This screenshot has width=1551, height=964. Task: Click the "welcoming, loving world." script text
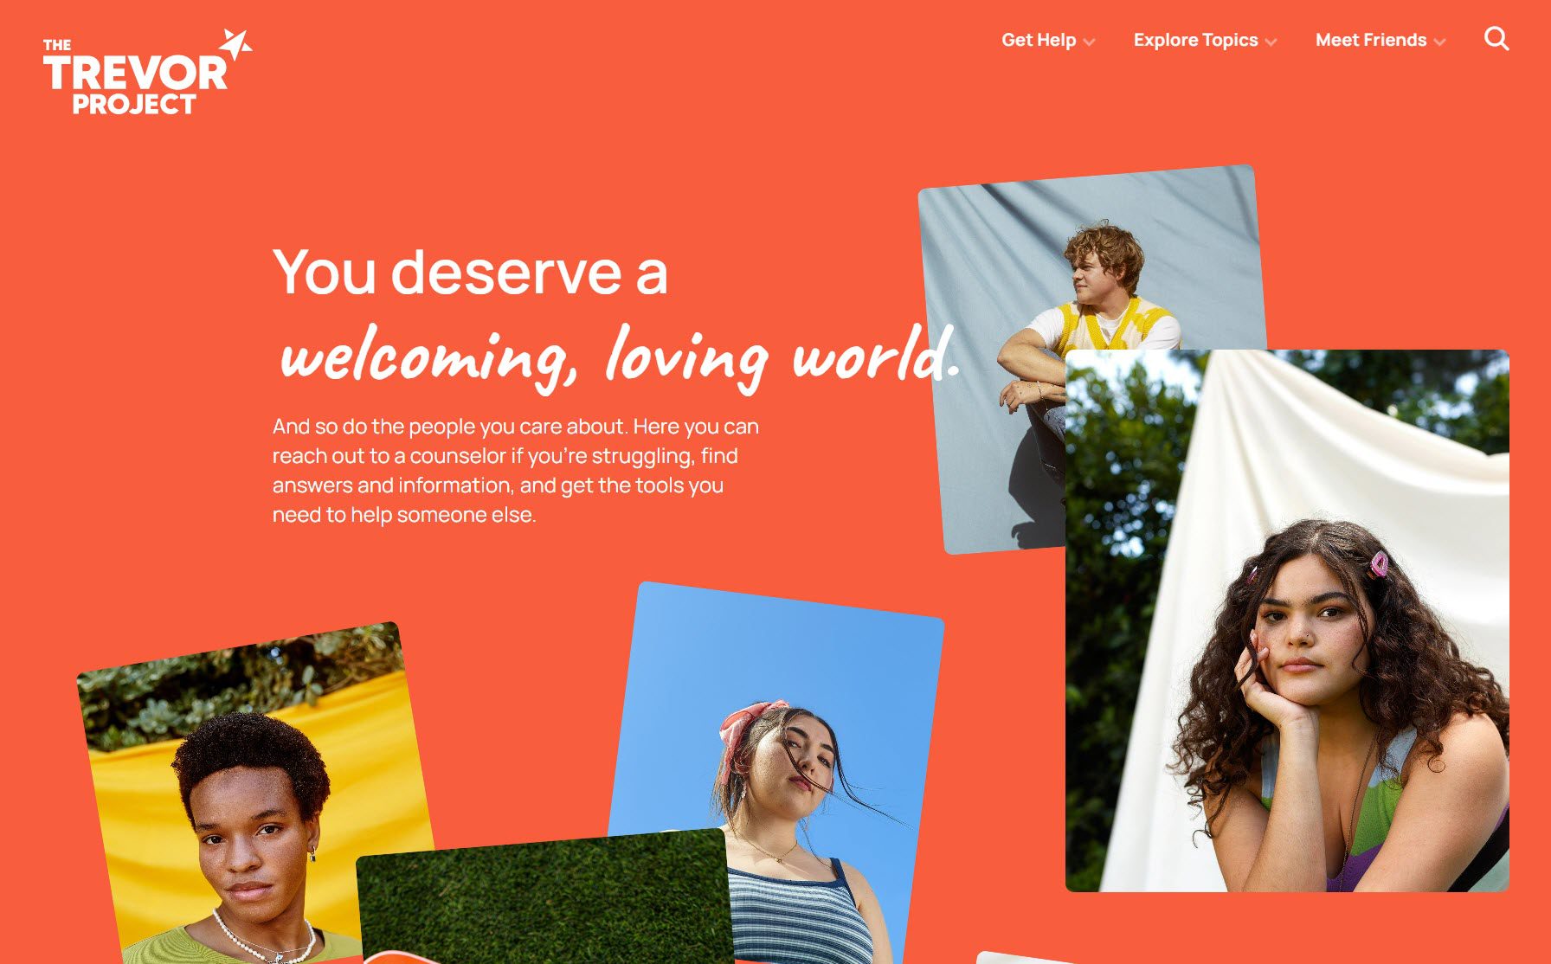tap(619, 357)
